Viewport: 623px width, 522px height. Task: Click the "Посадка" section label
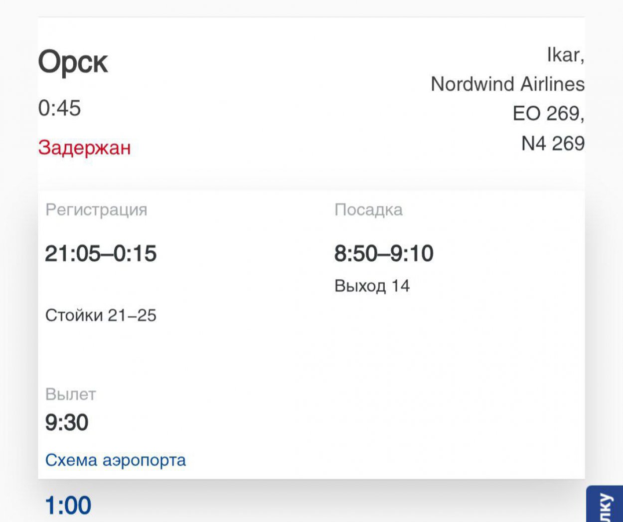pyautogui.click(x=368, y=209)
